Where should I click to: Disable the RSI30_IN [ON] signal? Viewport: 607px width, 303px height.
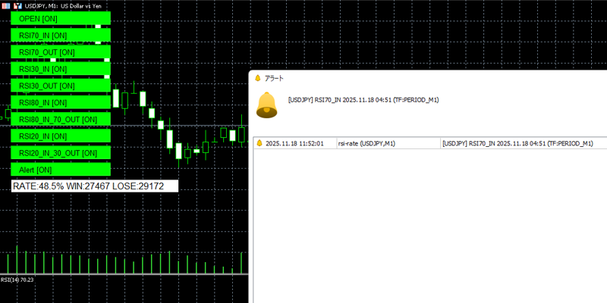[x=61, y=69]
